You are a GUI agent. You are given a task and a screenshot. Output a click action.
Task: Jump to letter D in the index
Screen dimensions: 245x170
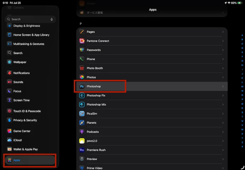click(243, 48)
